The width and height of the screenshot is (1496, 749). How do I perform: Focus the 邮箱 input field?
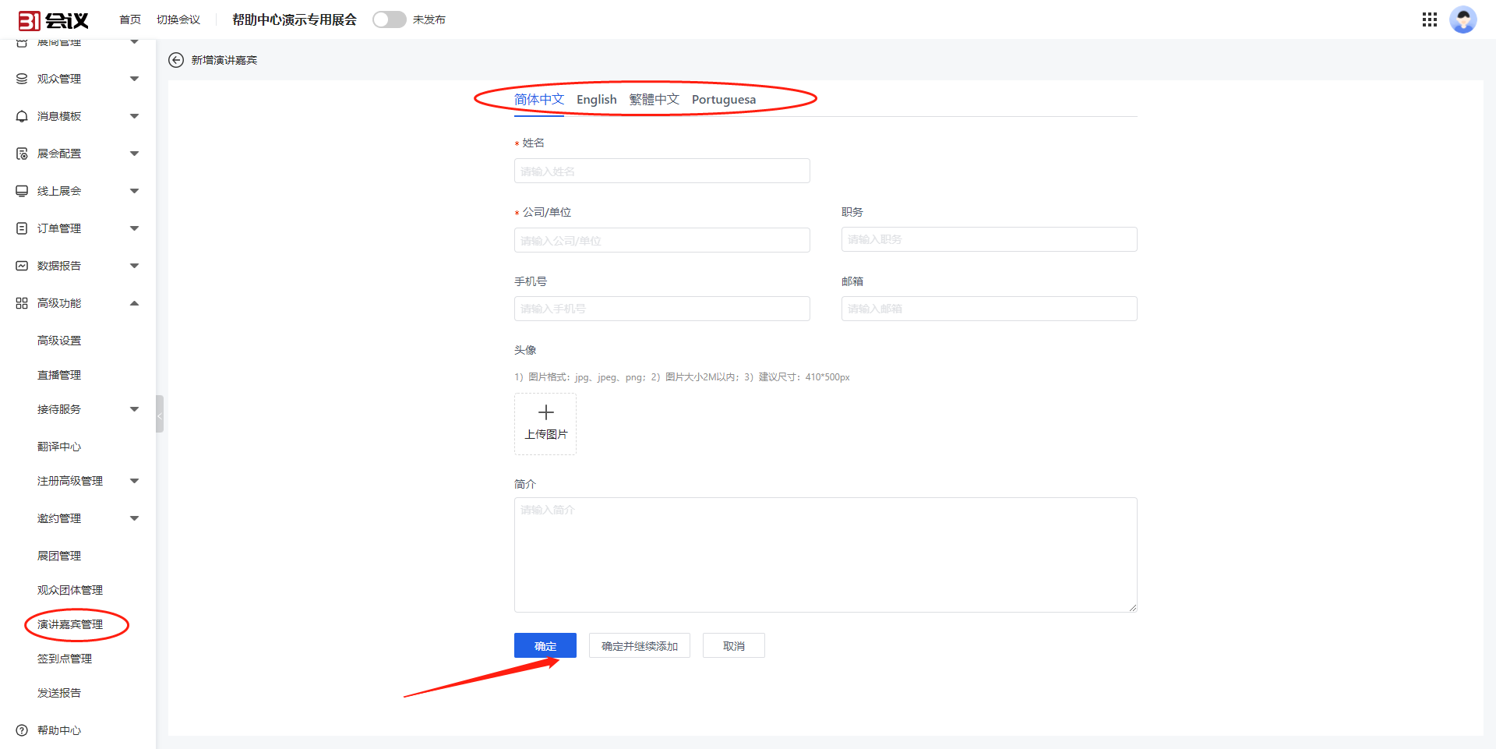(990, 309)
